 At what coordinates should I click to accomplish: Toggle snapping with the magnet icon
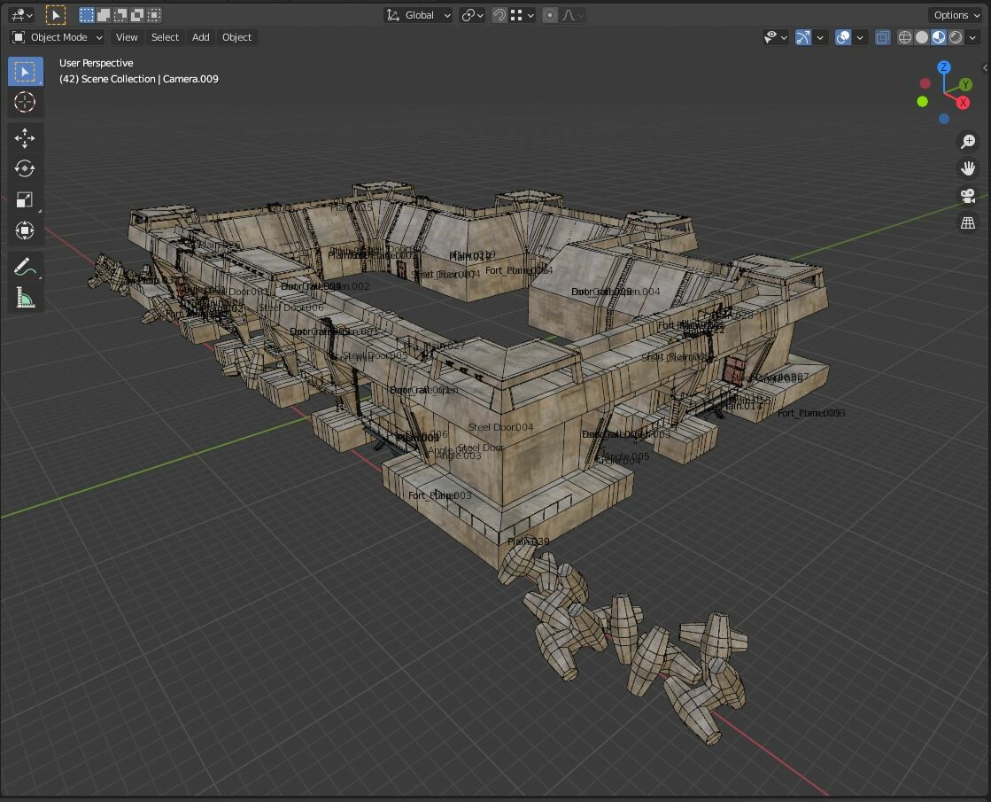498,15
